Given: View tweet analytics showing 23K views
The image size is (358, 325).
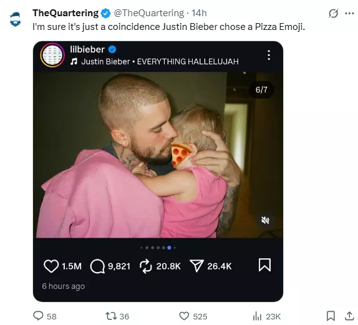Looking at the screenshot, I should (x=257, y=316).
